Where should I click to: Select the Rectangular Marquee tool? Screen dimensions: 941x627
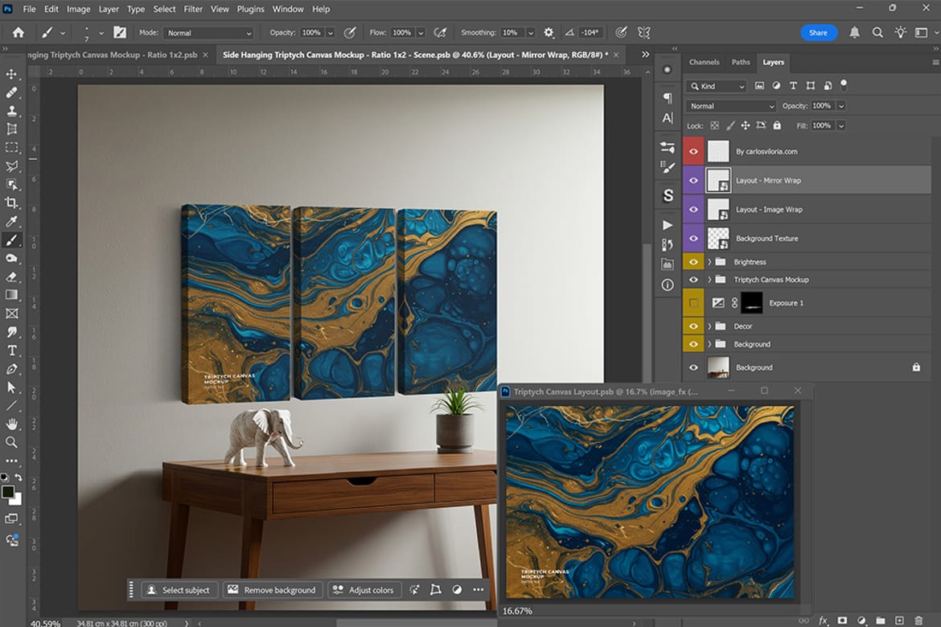point(11,148)
